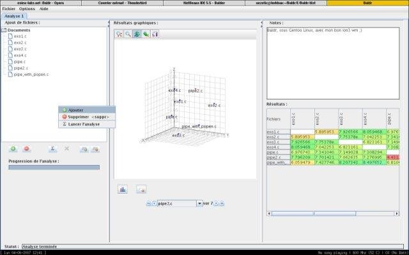Click the green hand pan tool icon

click(x=146, y=34)
